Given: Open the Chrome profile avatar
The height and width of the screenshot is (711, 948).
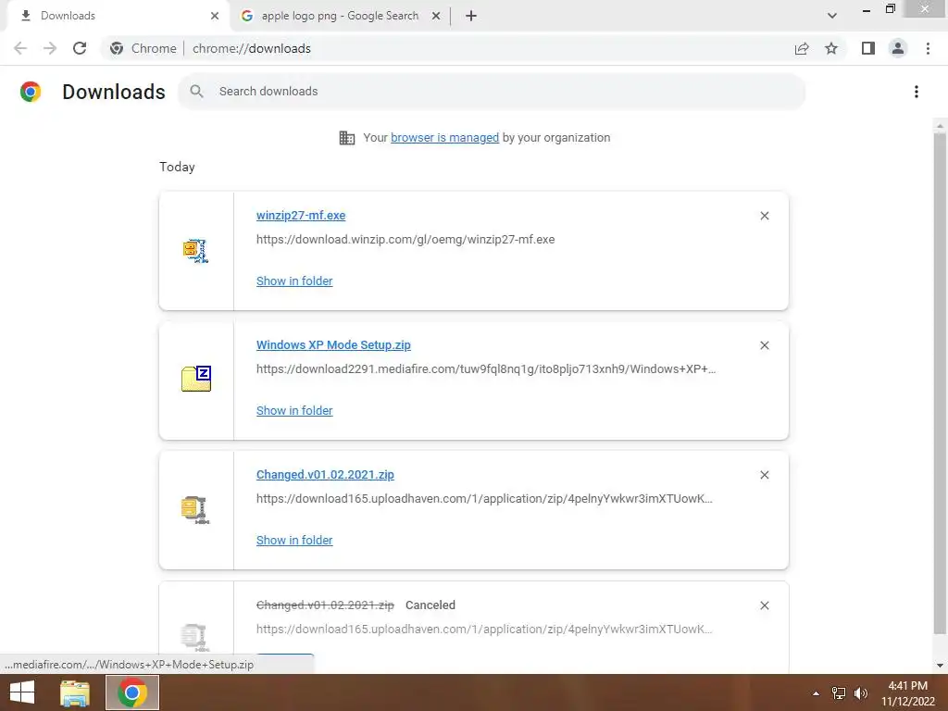Looking at the screenshot, I should pos(898,48).
